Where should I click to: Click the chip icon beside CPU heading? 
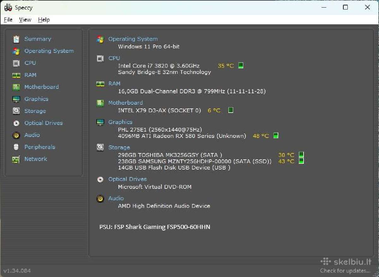[x=100, y=58]
